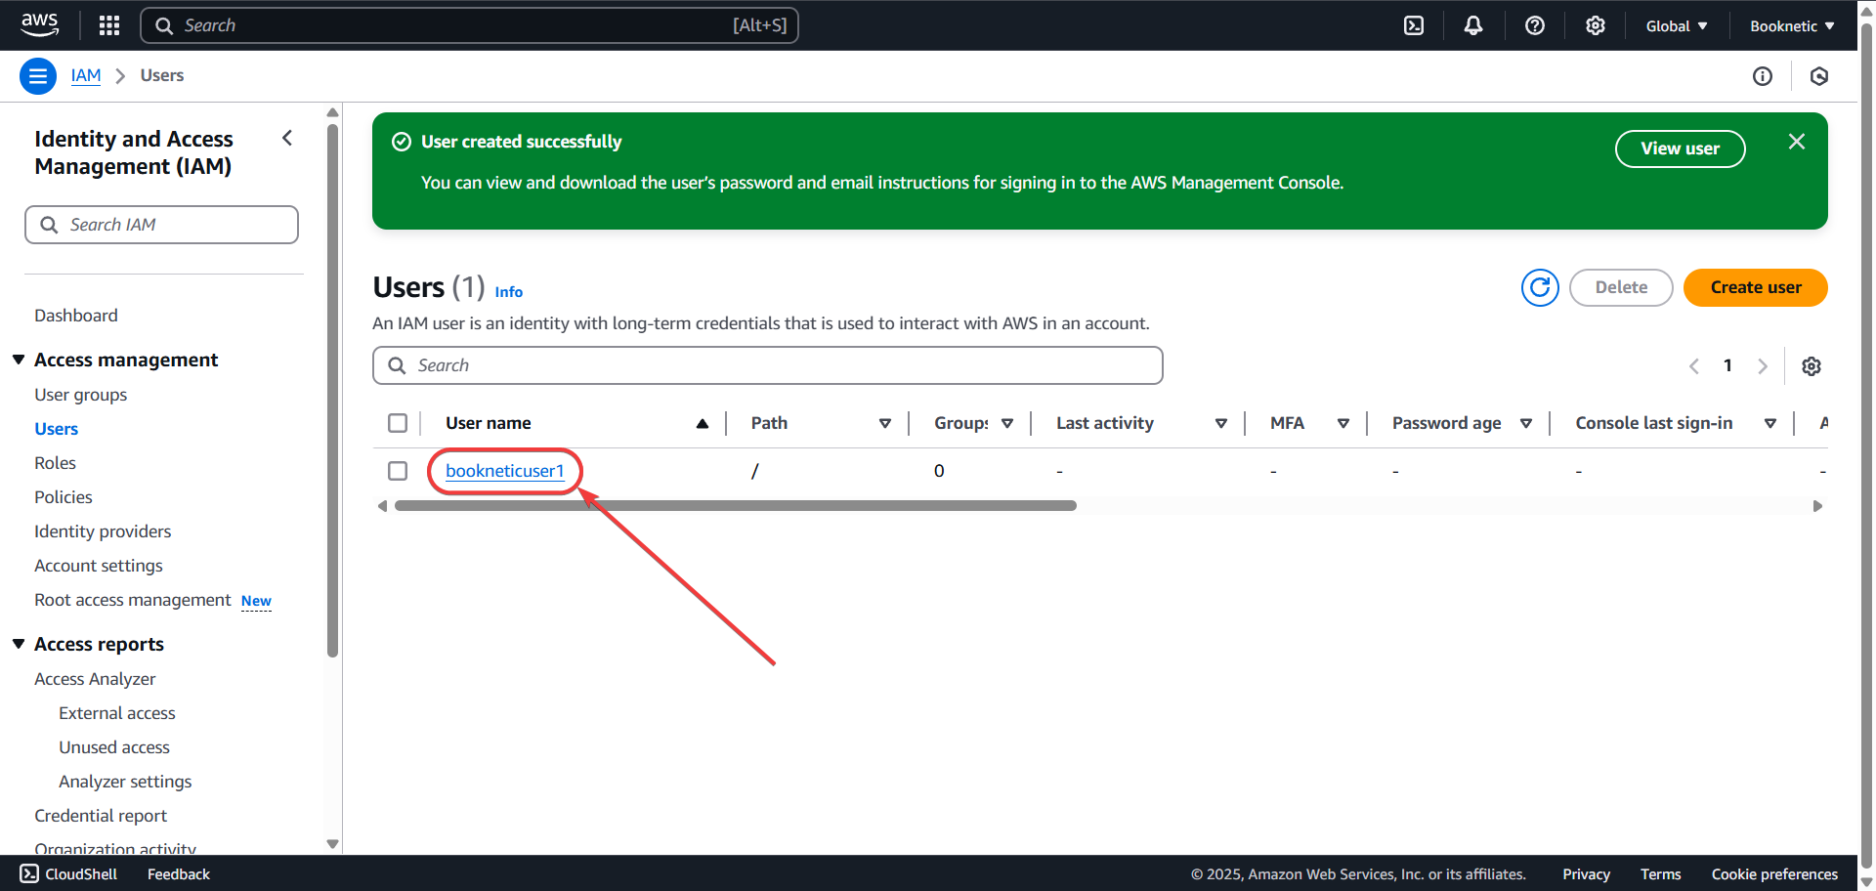1876x891 pixels.
Task: Open the help question mark icon
Action: (1535, 25)
